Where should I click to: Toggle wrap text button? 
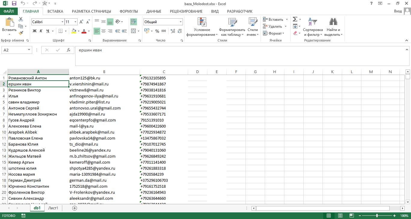[x=133, y=22]
